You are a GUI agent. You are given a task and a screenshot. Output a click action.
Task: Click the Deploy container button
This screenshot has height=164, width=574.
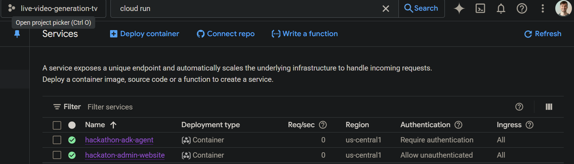point(145,34)
